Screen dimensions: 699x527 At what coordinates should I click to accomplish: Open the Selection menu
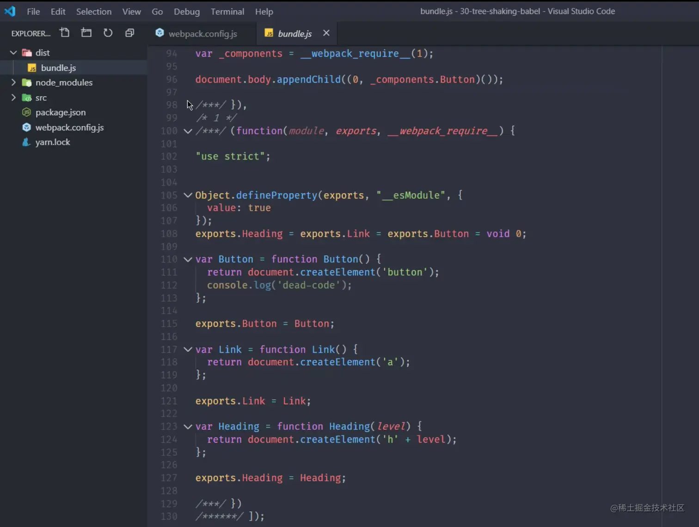[94, 12]
